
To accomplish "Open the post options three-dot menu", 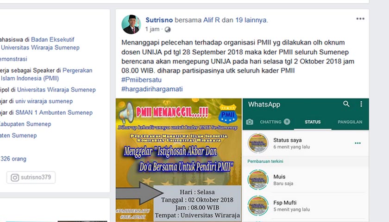I will point(360,19).
